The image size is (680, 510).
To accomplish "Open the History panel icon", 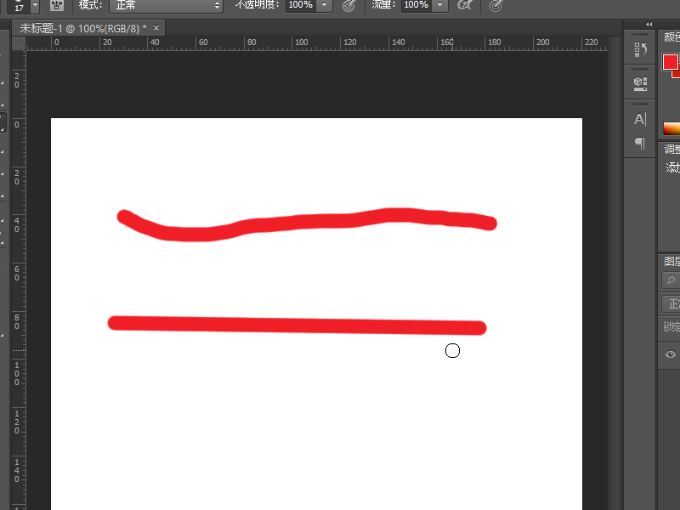I will (640, 50).
